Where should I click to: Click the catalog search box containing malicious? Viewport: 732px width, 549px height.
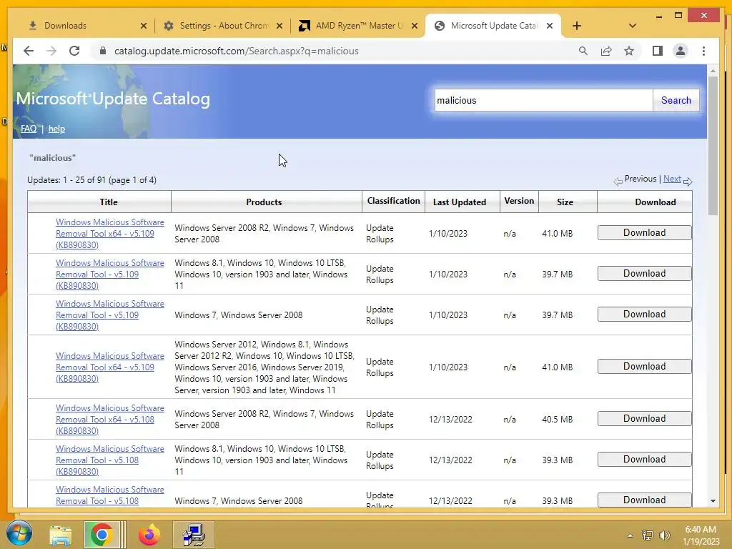(x=543, y=100)
